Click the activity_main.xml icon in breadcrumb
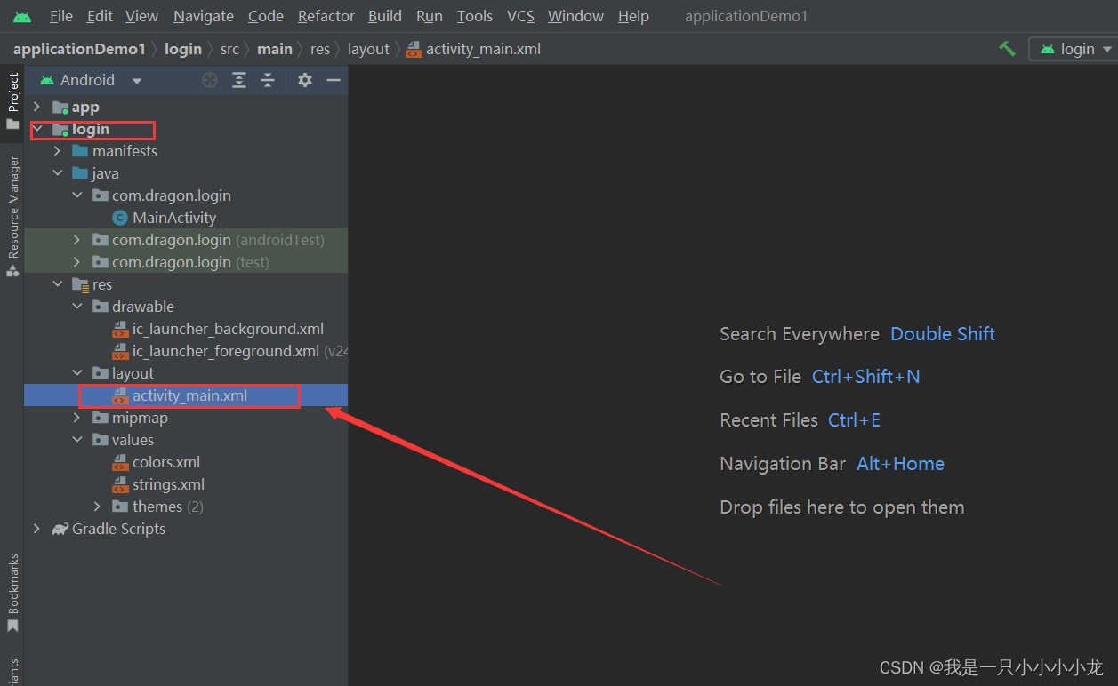This screenshot has width=1118, height=686. [x=414, y=50]
